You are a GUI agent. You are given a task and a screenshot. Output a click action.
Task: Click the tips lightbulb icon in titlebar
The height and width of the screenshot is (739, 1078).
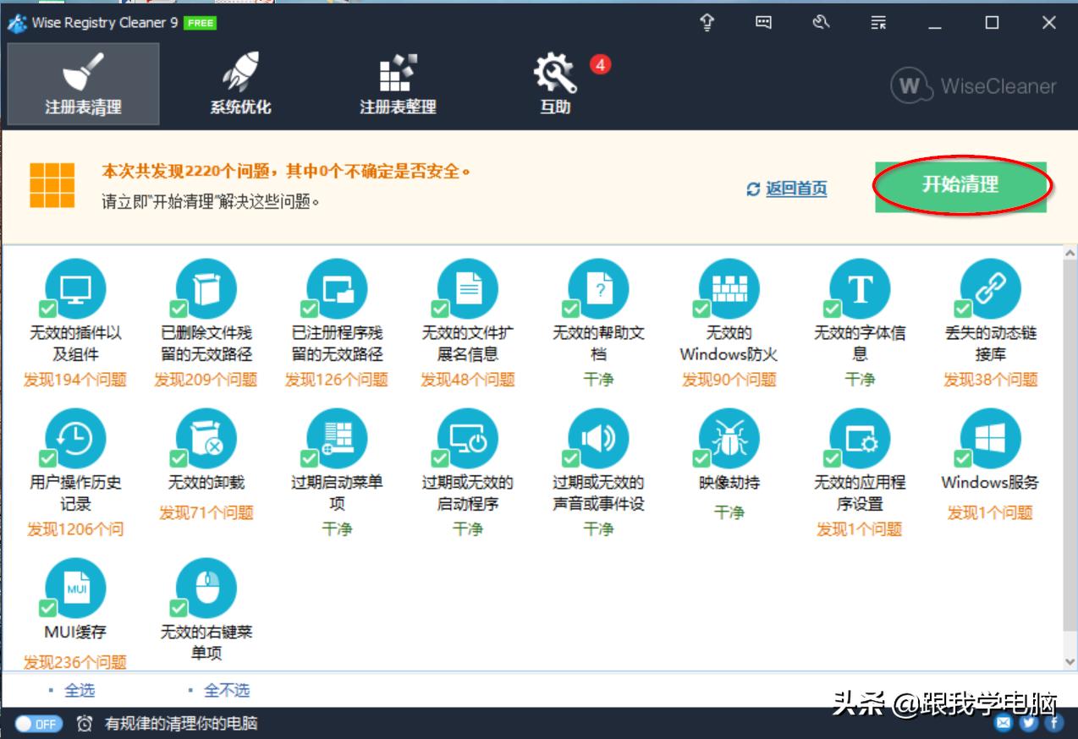pos(706,23)
